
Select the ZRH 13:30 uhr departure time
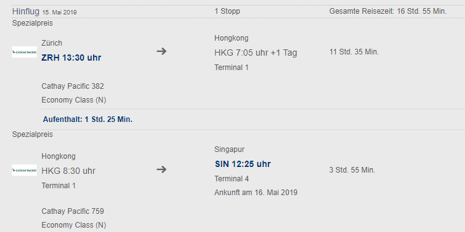click(71, 58)
